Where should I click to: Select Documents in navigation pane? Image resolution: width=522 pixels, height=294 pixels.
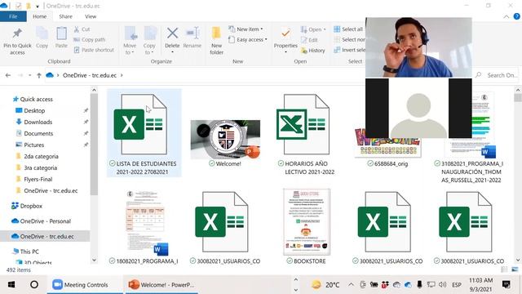pyautogui.click(x=38, y=133)
